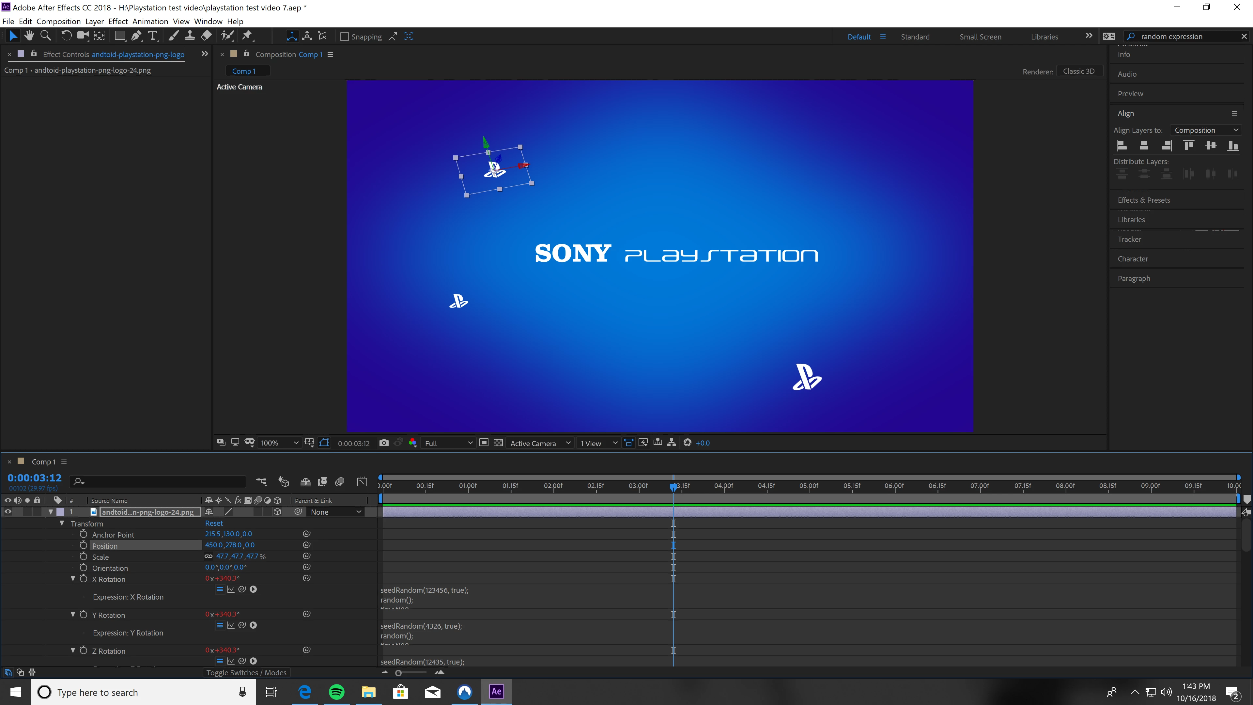1253x705 pixels.
Task: Select the Rotation tool
Action: pos(66,36)
